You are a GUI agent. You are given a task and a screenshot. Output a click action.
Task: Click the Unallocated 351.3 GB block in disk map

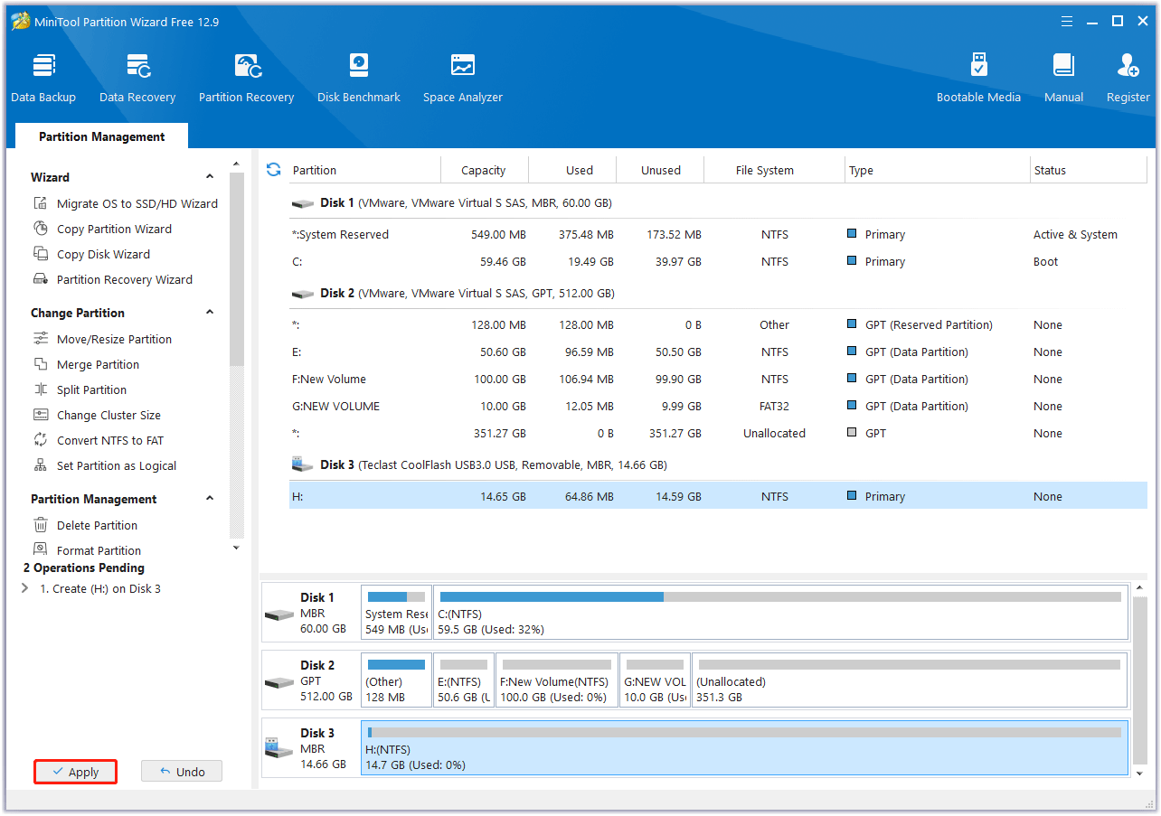(x=910, y=680)
